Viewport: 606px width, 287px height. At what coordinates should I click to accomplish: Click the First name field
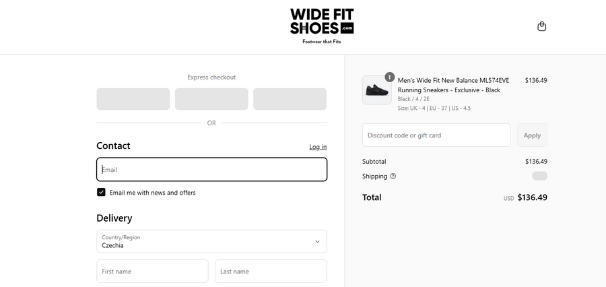click(x=152, y=272)
